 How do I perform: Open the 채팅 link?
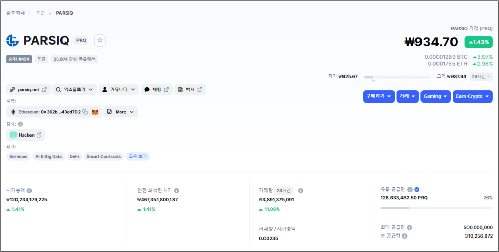(157, 90)
